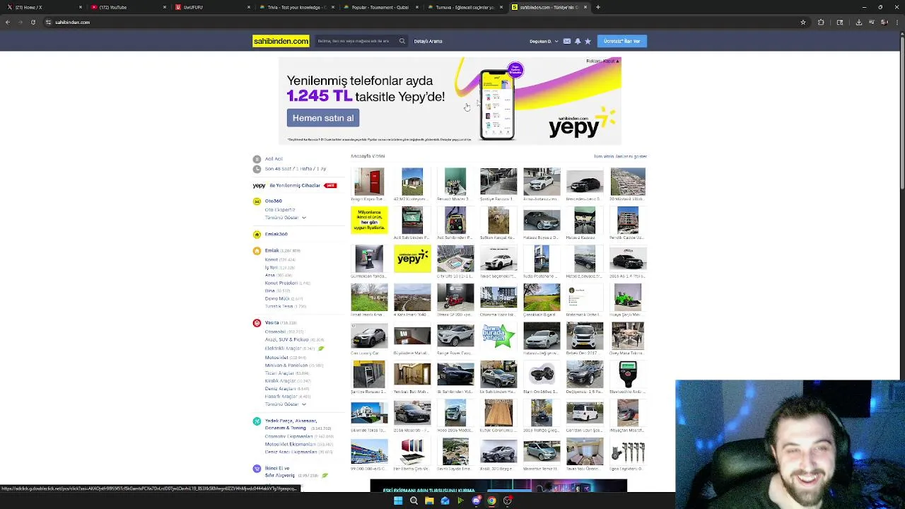This screenshot has height=509, width=905.
Task: Open Tüm vitrin ilanlarını göster link
Action: tap(620, 156)
